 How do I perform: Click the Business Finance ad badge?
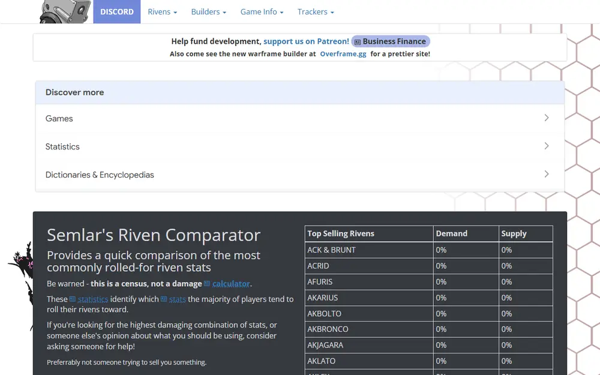[x=391, y=41]
